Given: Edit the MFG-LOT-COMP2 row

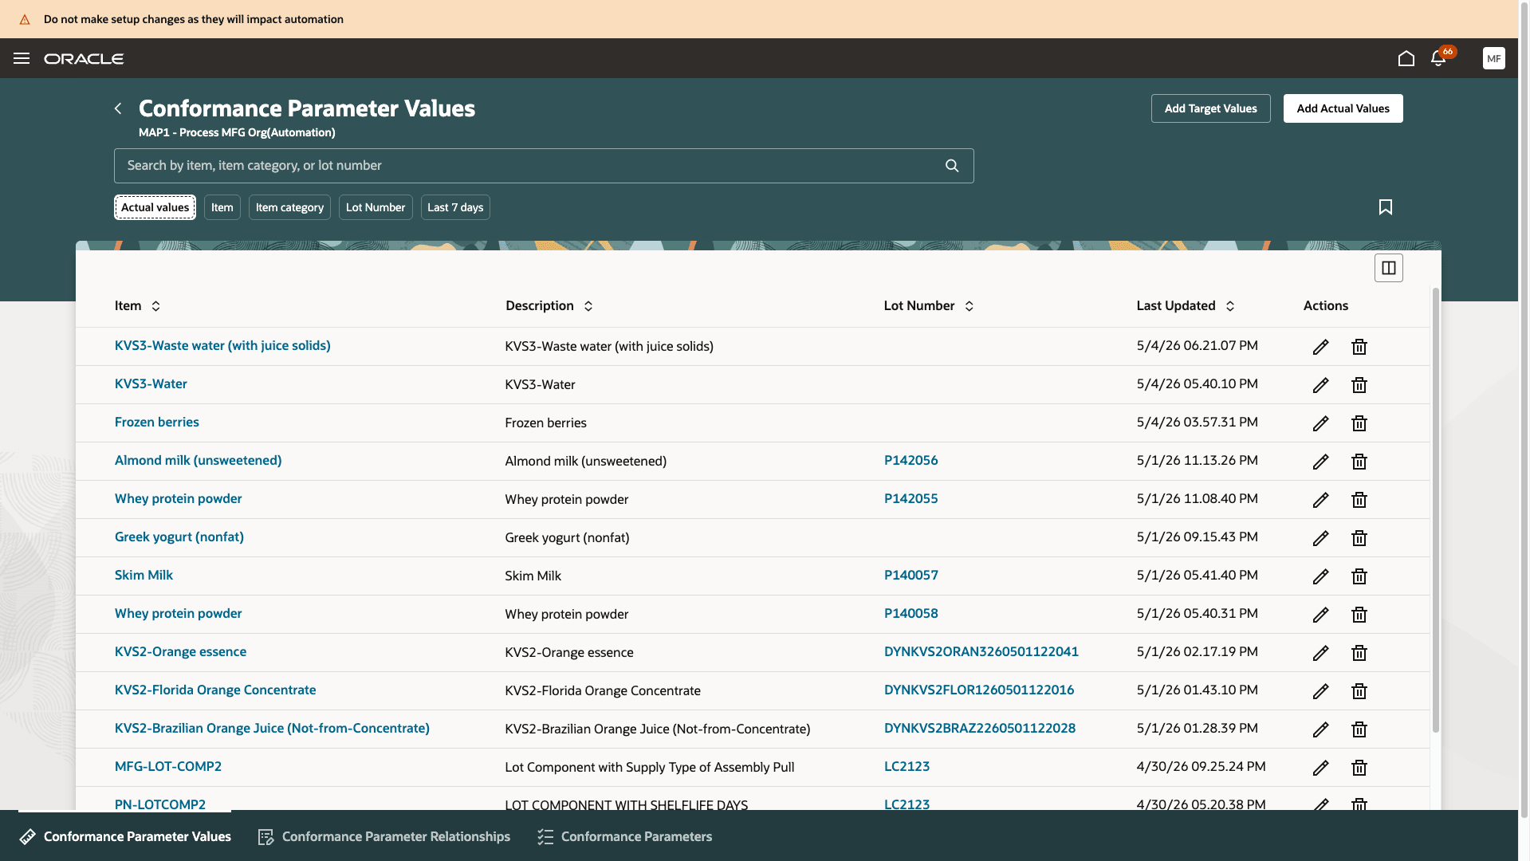Looking at the screenshot, I should click(x=1321, y=768).
